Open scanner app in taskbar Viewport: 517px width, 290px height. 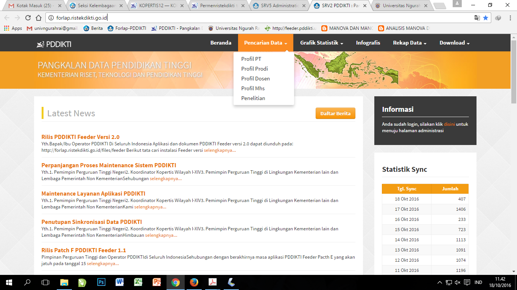[x=231, y=282]
